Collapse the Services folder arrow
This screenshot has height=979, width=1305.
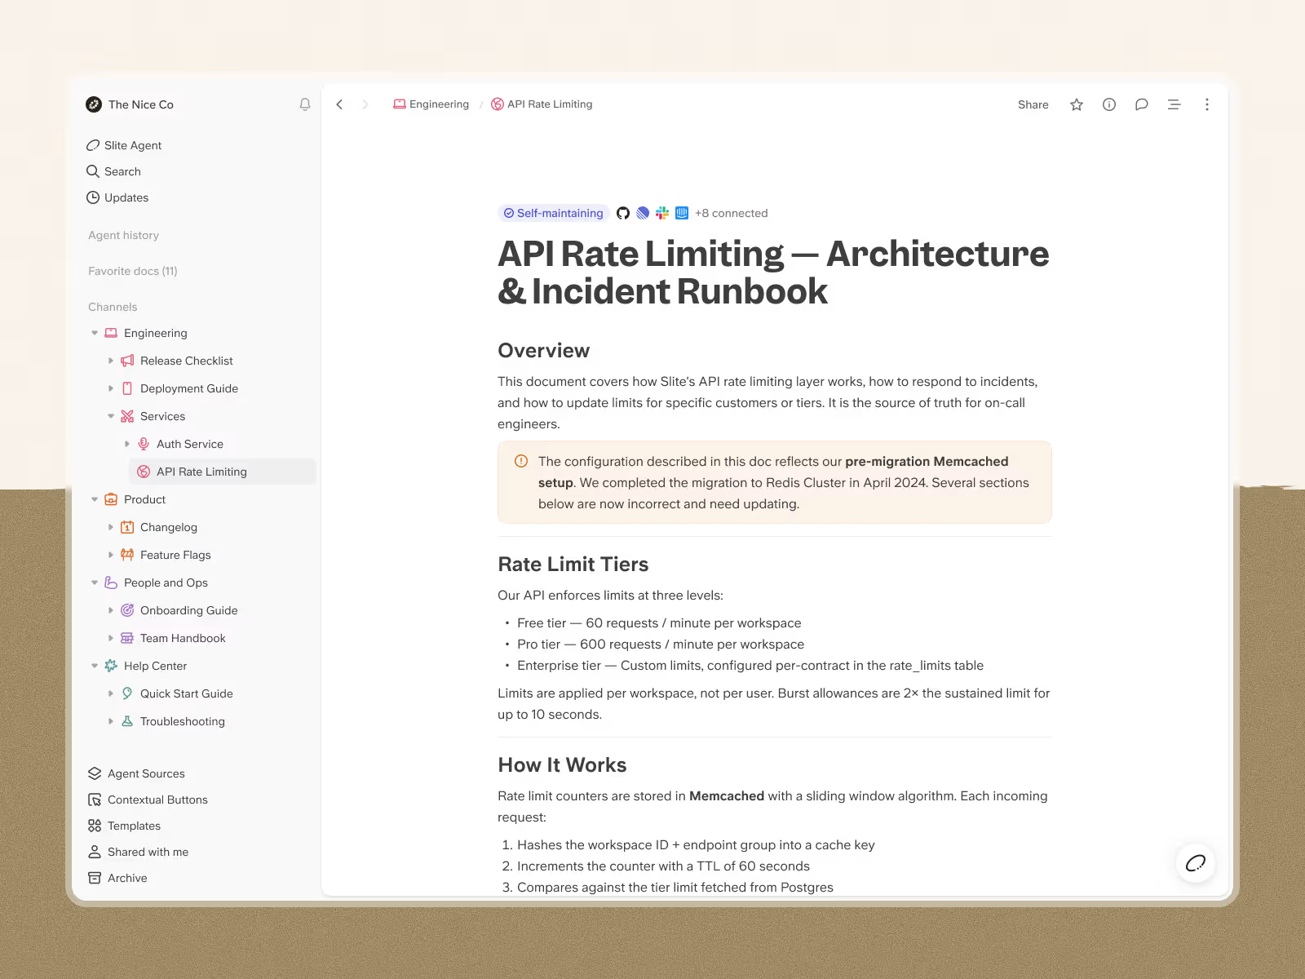click(111, 416)
